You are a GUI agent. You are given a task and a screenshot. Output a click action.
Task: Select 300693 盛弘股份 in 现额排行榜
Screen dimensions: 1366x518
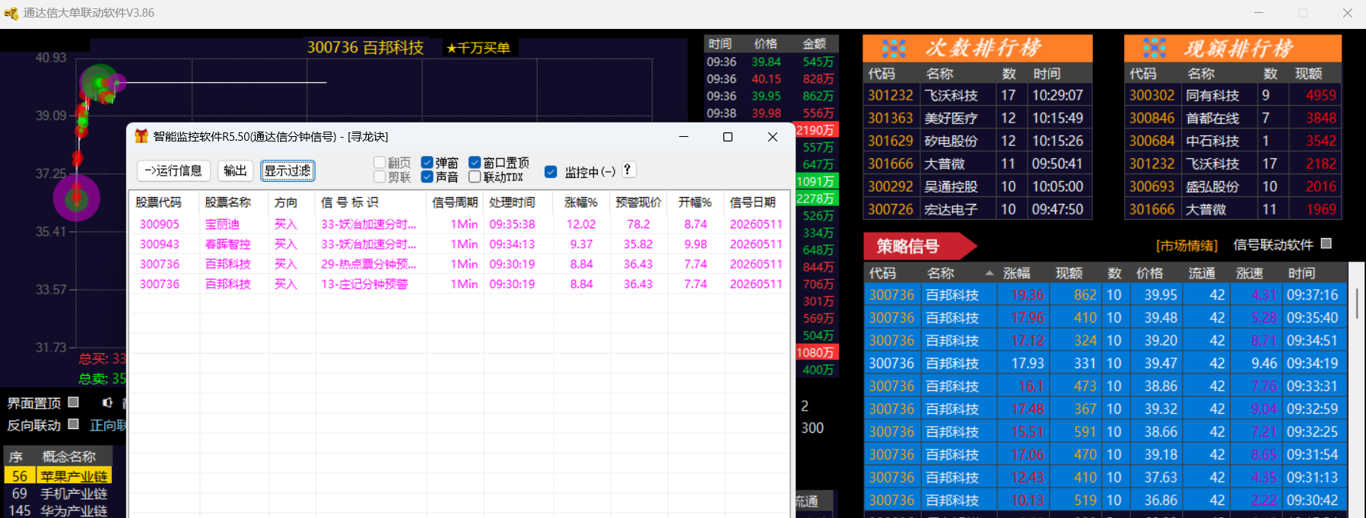1233,186
